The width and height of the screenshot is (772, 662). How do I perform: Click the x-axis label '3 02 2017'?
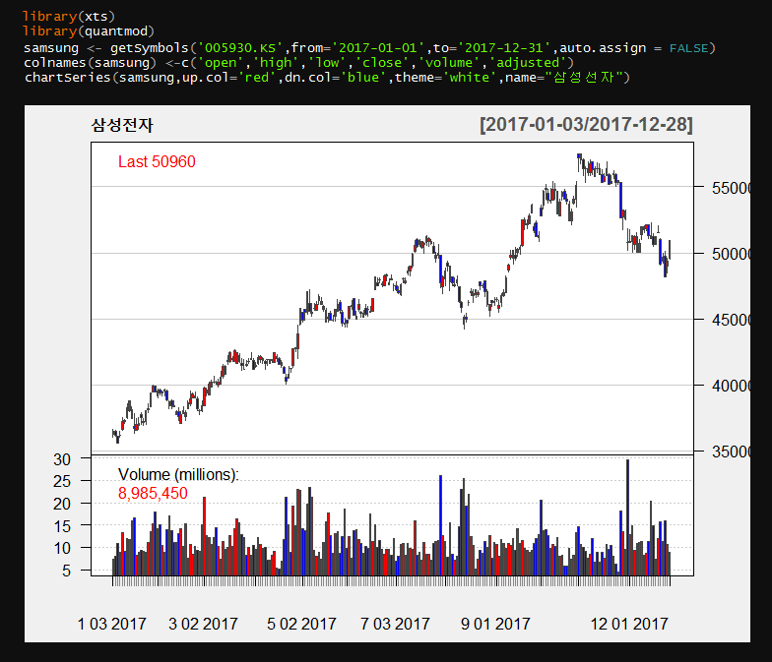[x=203, y=624]
